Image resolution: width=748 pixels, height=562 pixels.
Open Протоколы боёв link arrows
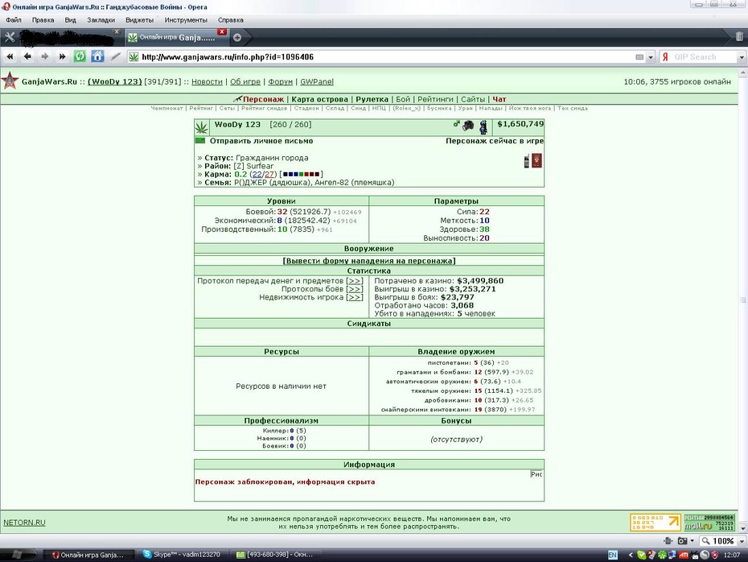pyautogui.click(x=355, y=289)
